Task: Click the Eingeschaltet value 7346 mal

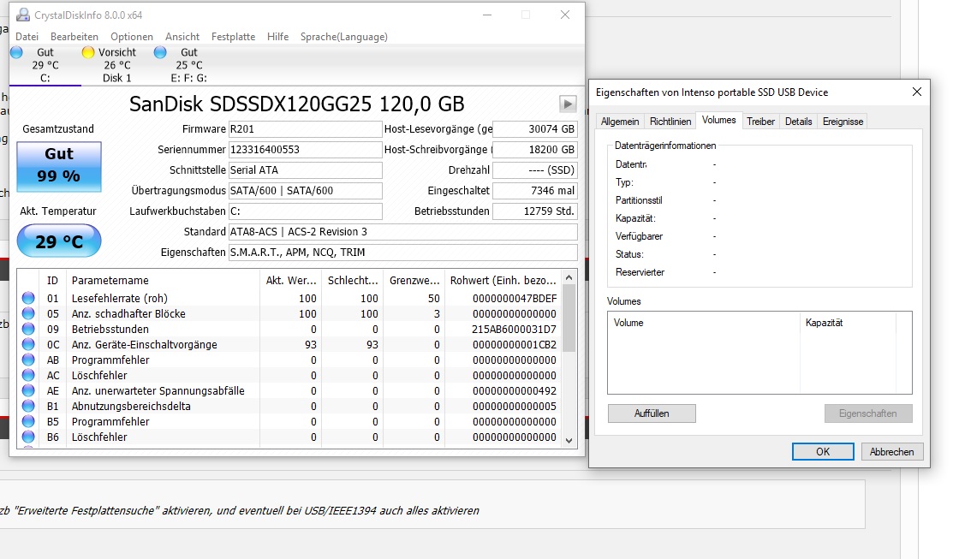Action: (534, 191)
